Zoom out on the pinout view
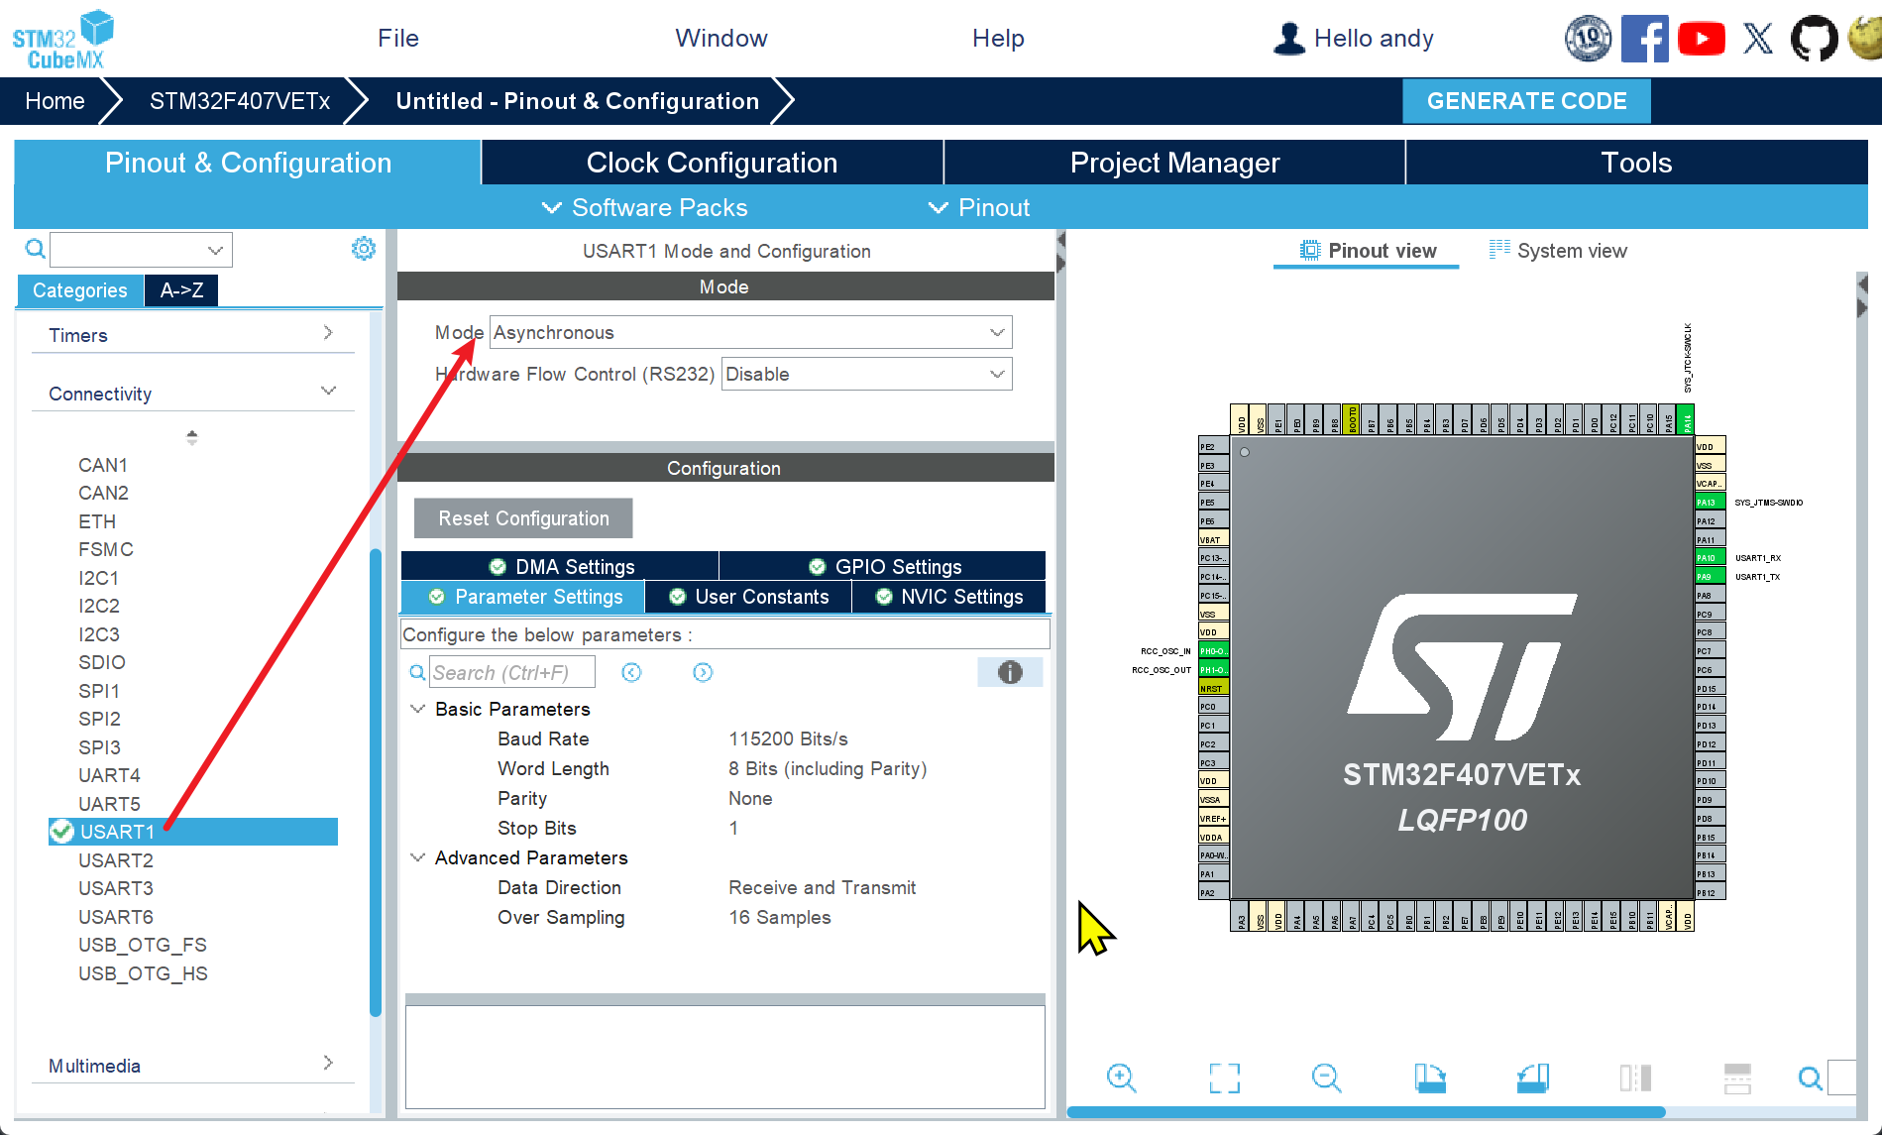Screen dimensions: 1882x1135 [1326, 1078]
